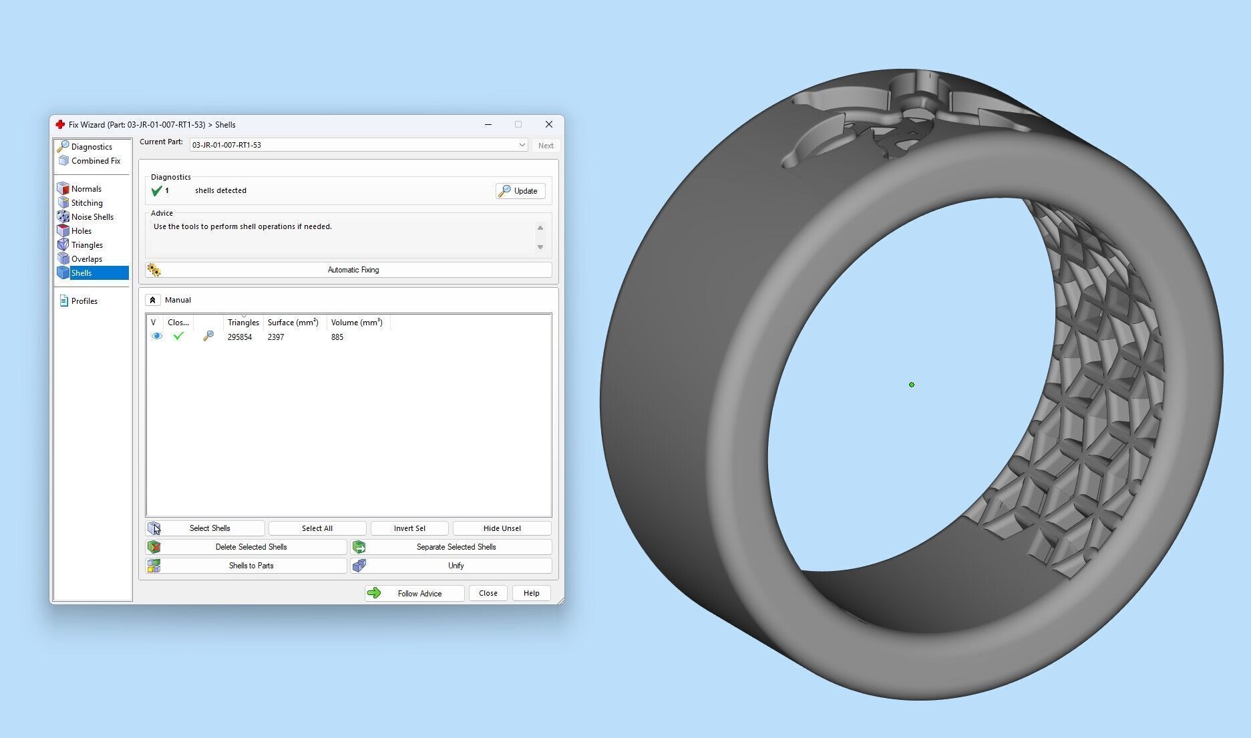Minimize the Fix Wizard window
Screen dimensions: 1251x738
pos(488,125)
